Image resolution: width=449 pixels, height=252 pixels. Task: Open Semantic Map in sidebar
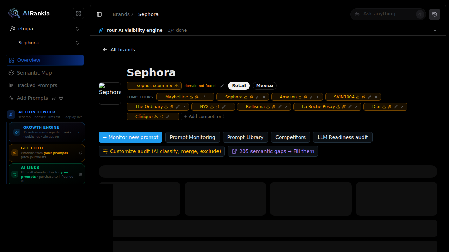coord(45,73)
